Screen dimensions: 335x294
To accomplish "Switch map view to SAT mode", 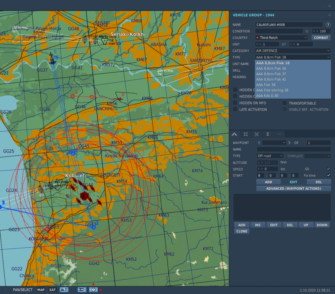I will tap(52, 290).
